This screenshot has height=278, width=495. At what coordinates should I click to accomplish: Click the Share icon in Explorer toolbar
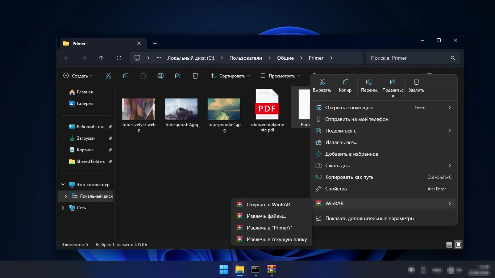[x=178, y=76]
